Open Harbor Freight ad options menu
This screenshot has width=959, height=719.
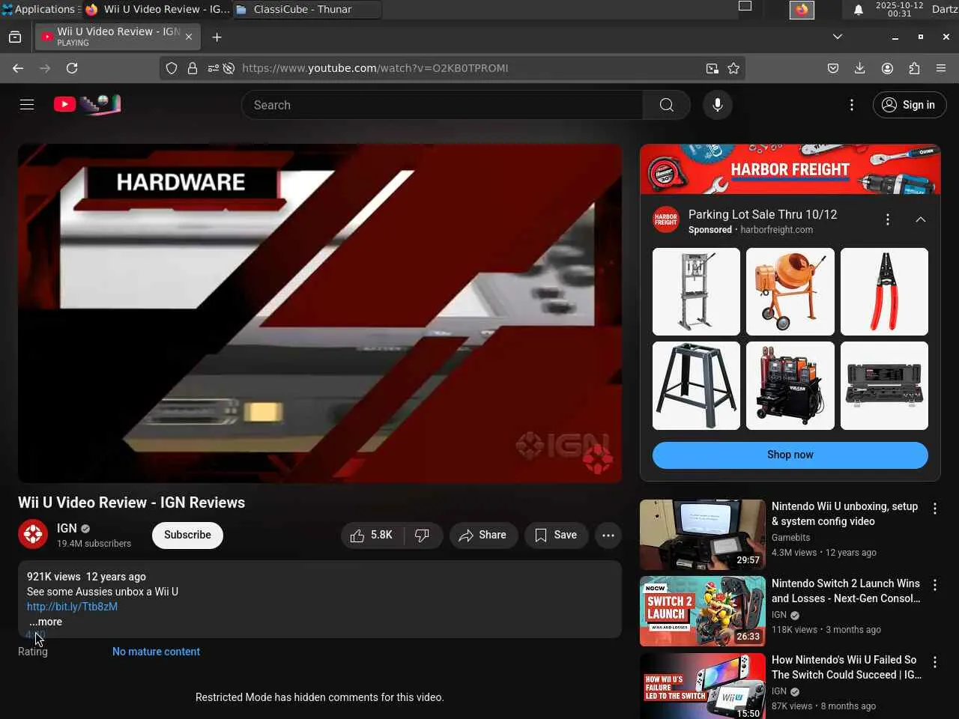[x=888, y=219]
